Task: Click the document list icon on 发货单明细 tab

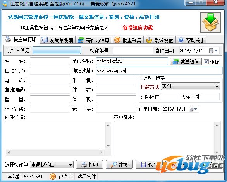Action: pyautogui.click(x=45, y=40)
